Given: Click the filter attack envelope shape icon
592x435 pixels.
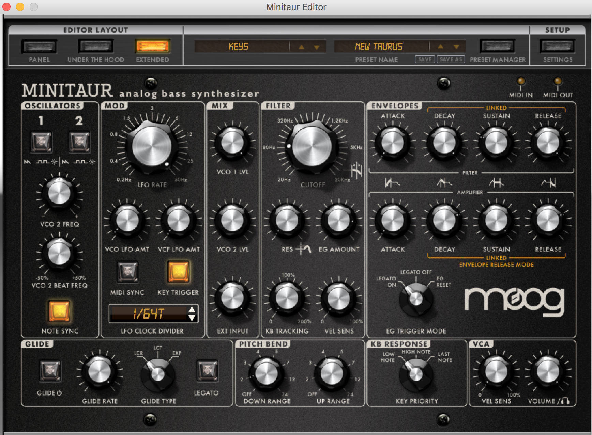Looking at the screenshot, I should click(392, 183).
